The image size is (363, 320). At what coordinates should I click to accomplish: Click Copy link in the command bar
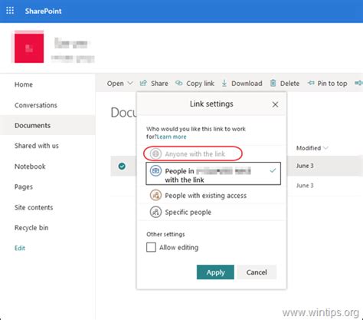tap(195, 83)
